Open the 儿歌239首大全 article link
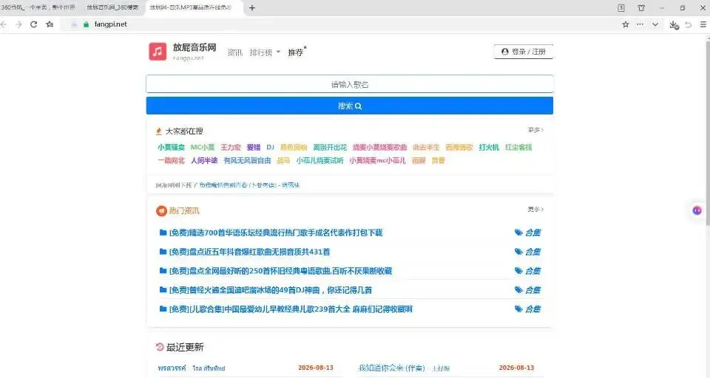Image resolution: width=710 pixels, height=378 pixels. (x=291, y=309)
